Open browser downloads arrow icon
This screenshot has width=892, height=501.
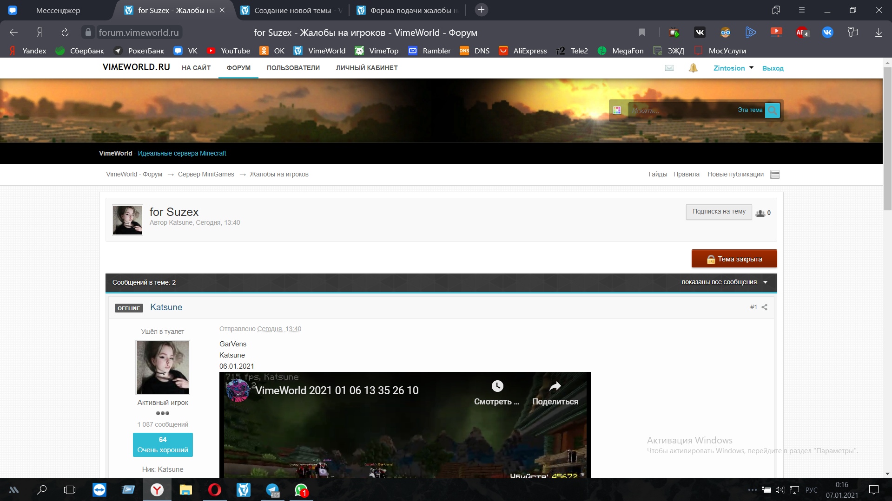878,33
